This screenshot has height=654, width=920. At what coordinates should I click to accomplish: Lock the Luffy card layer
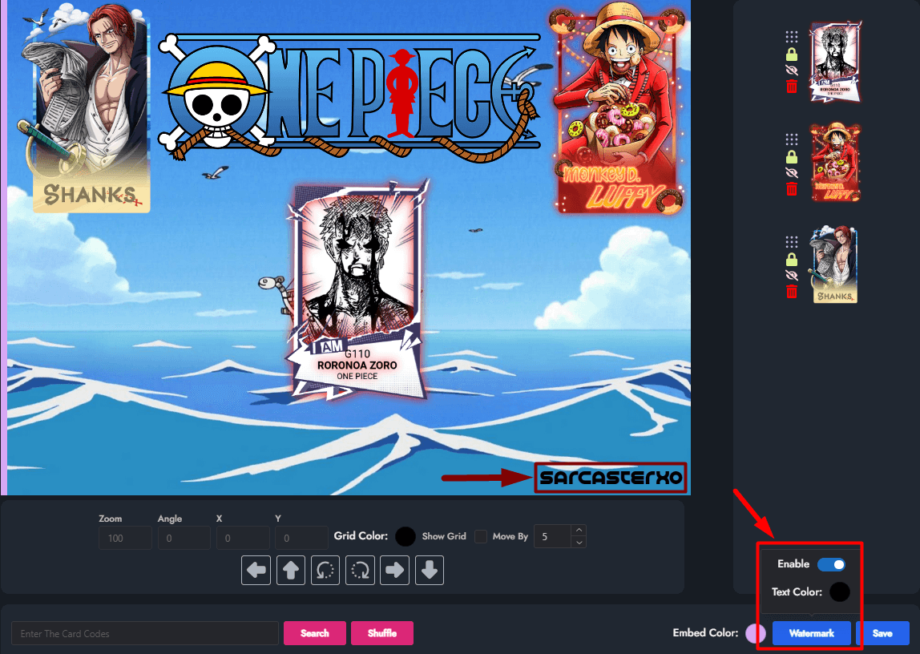tap(792, 156)
